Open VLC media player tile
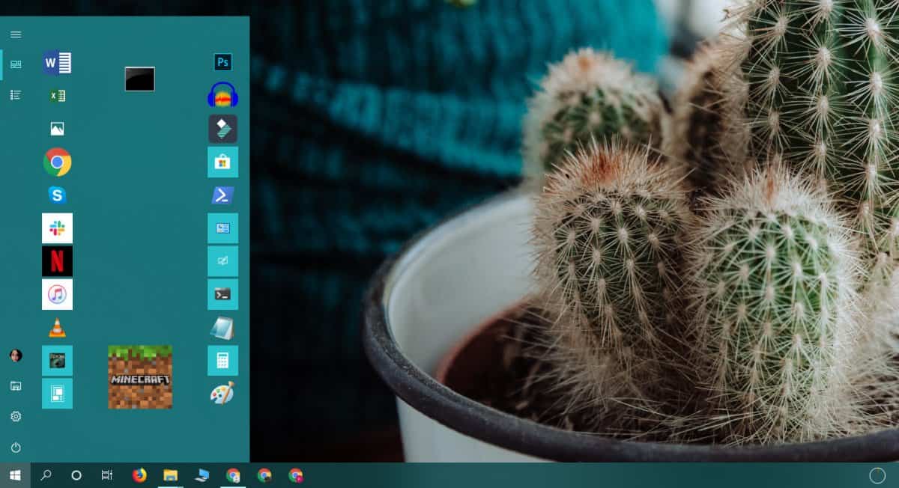 [x=57, y=327]
